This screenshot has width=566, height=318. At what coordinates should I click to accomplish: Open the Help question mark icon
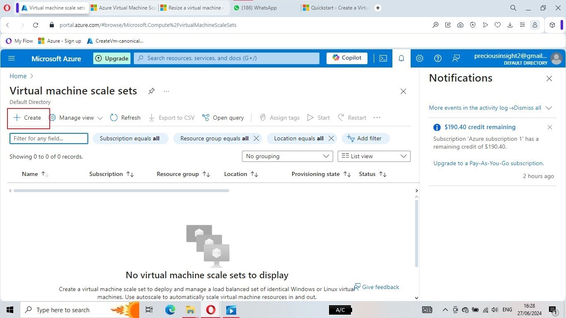click(438, 58)
